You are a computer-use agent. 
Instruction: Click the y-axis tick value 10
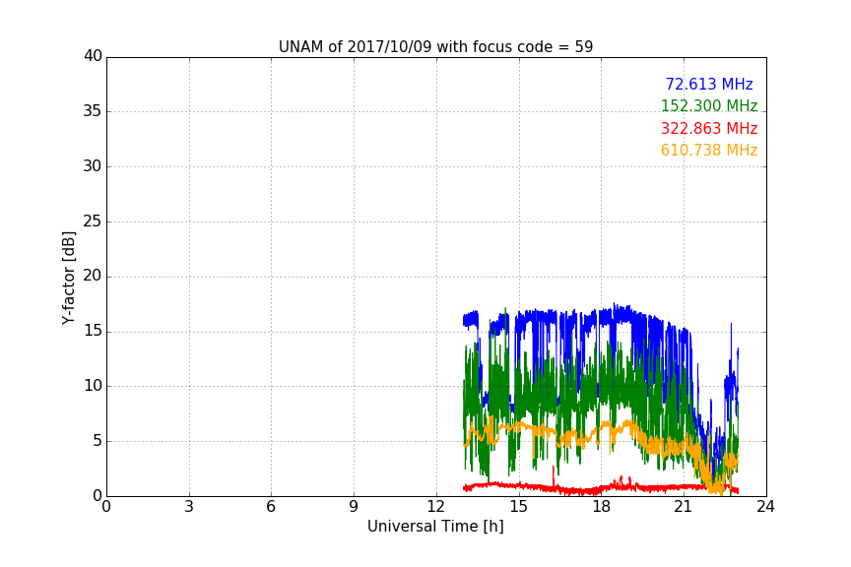pos(93,386)
